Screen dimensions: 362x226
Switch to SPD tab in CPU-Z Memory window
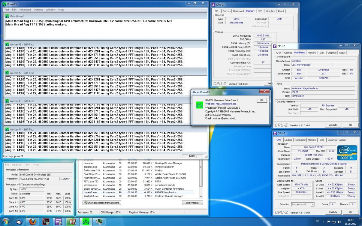[x=260, y=11]
